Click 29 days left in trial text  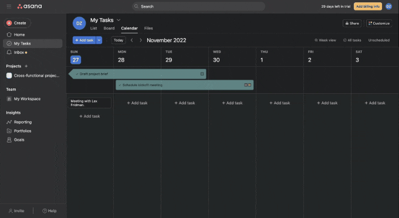[x=336, y=6]
